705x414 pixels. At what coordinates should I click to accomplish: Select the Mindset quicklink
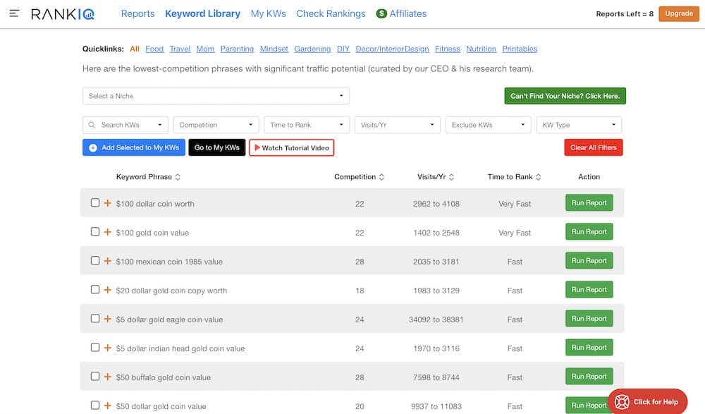click(x=274, y=49)
